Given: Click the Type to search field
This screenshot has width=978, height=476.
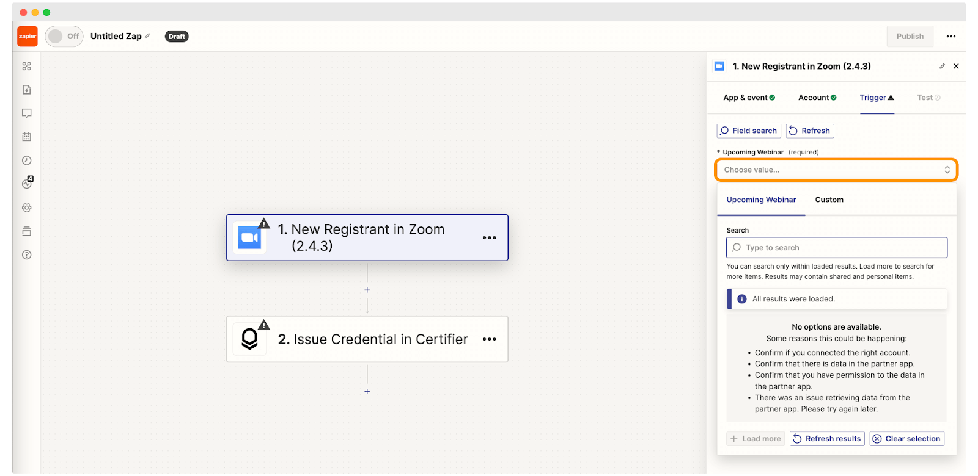Looking at the screenshot, I should pyautogui.click(x=837, y=248).
